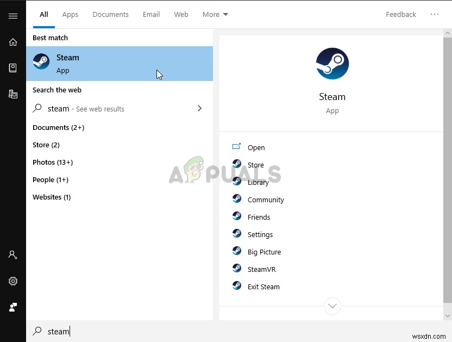The image size is (452, 342).
Task: Click the Open action icon
Action: pyautogui.click(x=236, y=146)
